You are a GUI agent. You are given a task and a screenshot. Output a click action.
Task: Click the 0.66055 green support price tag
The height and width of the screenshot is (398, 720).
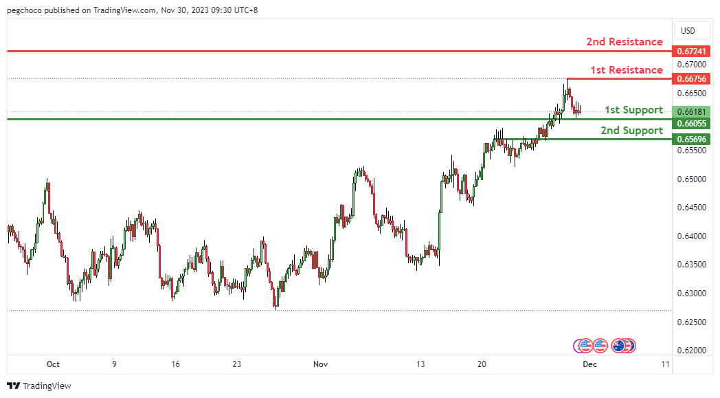click(692, 123)
